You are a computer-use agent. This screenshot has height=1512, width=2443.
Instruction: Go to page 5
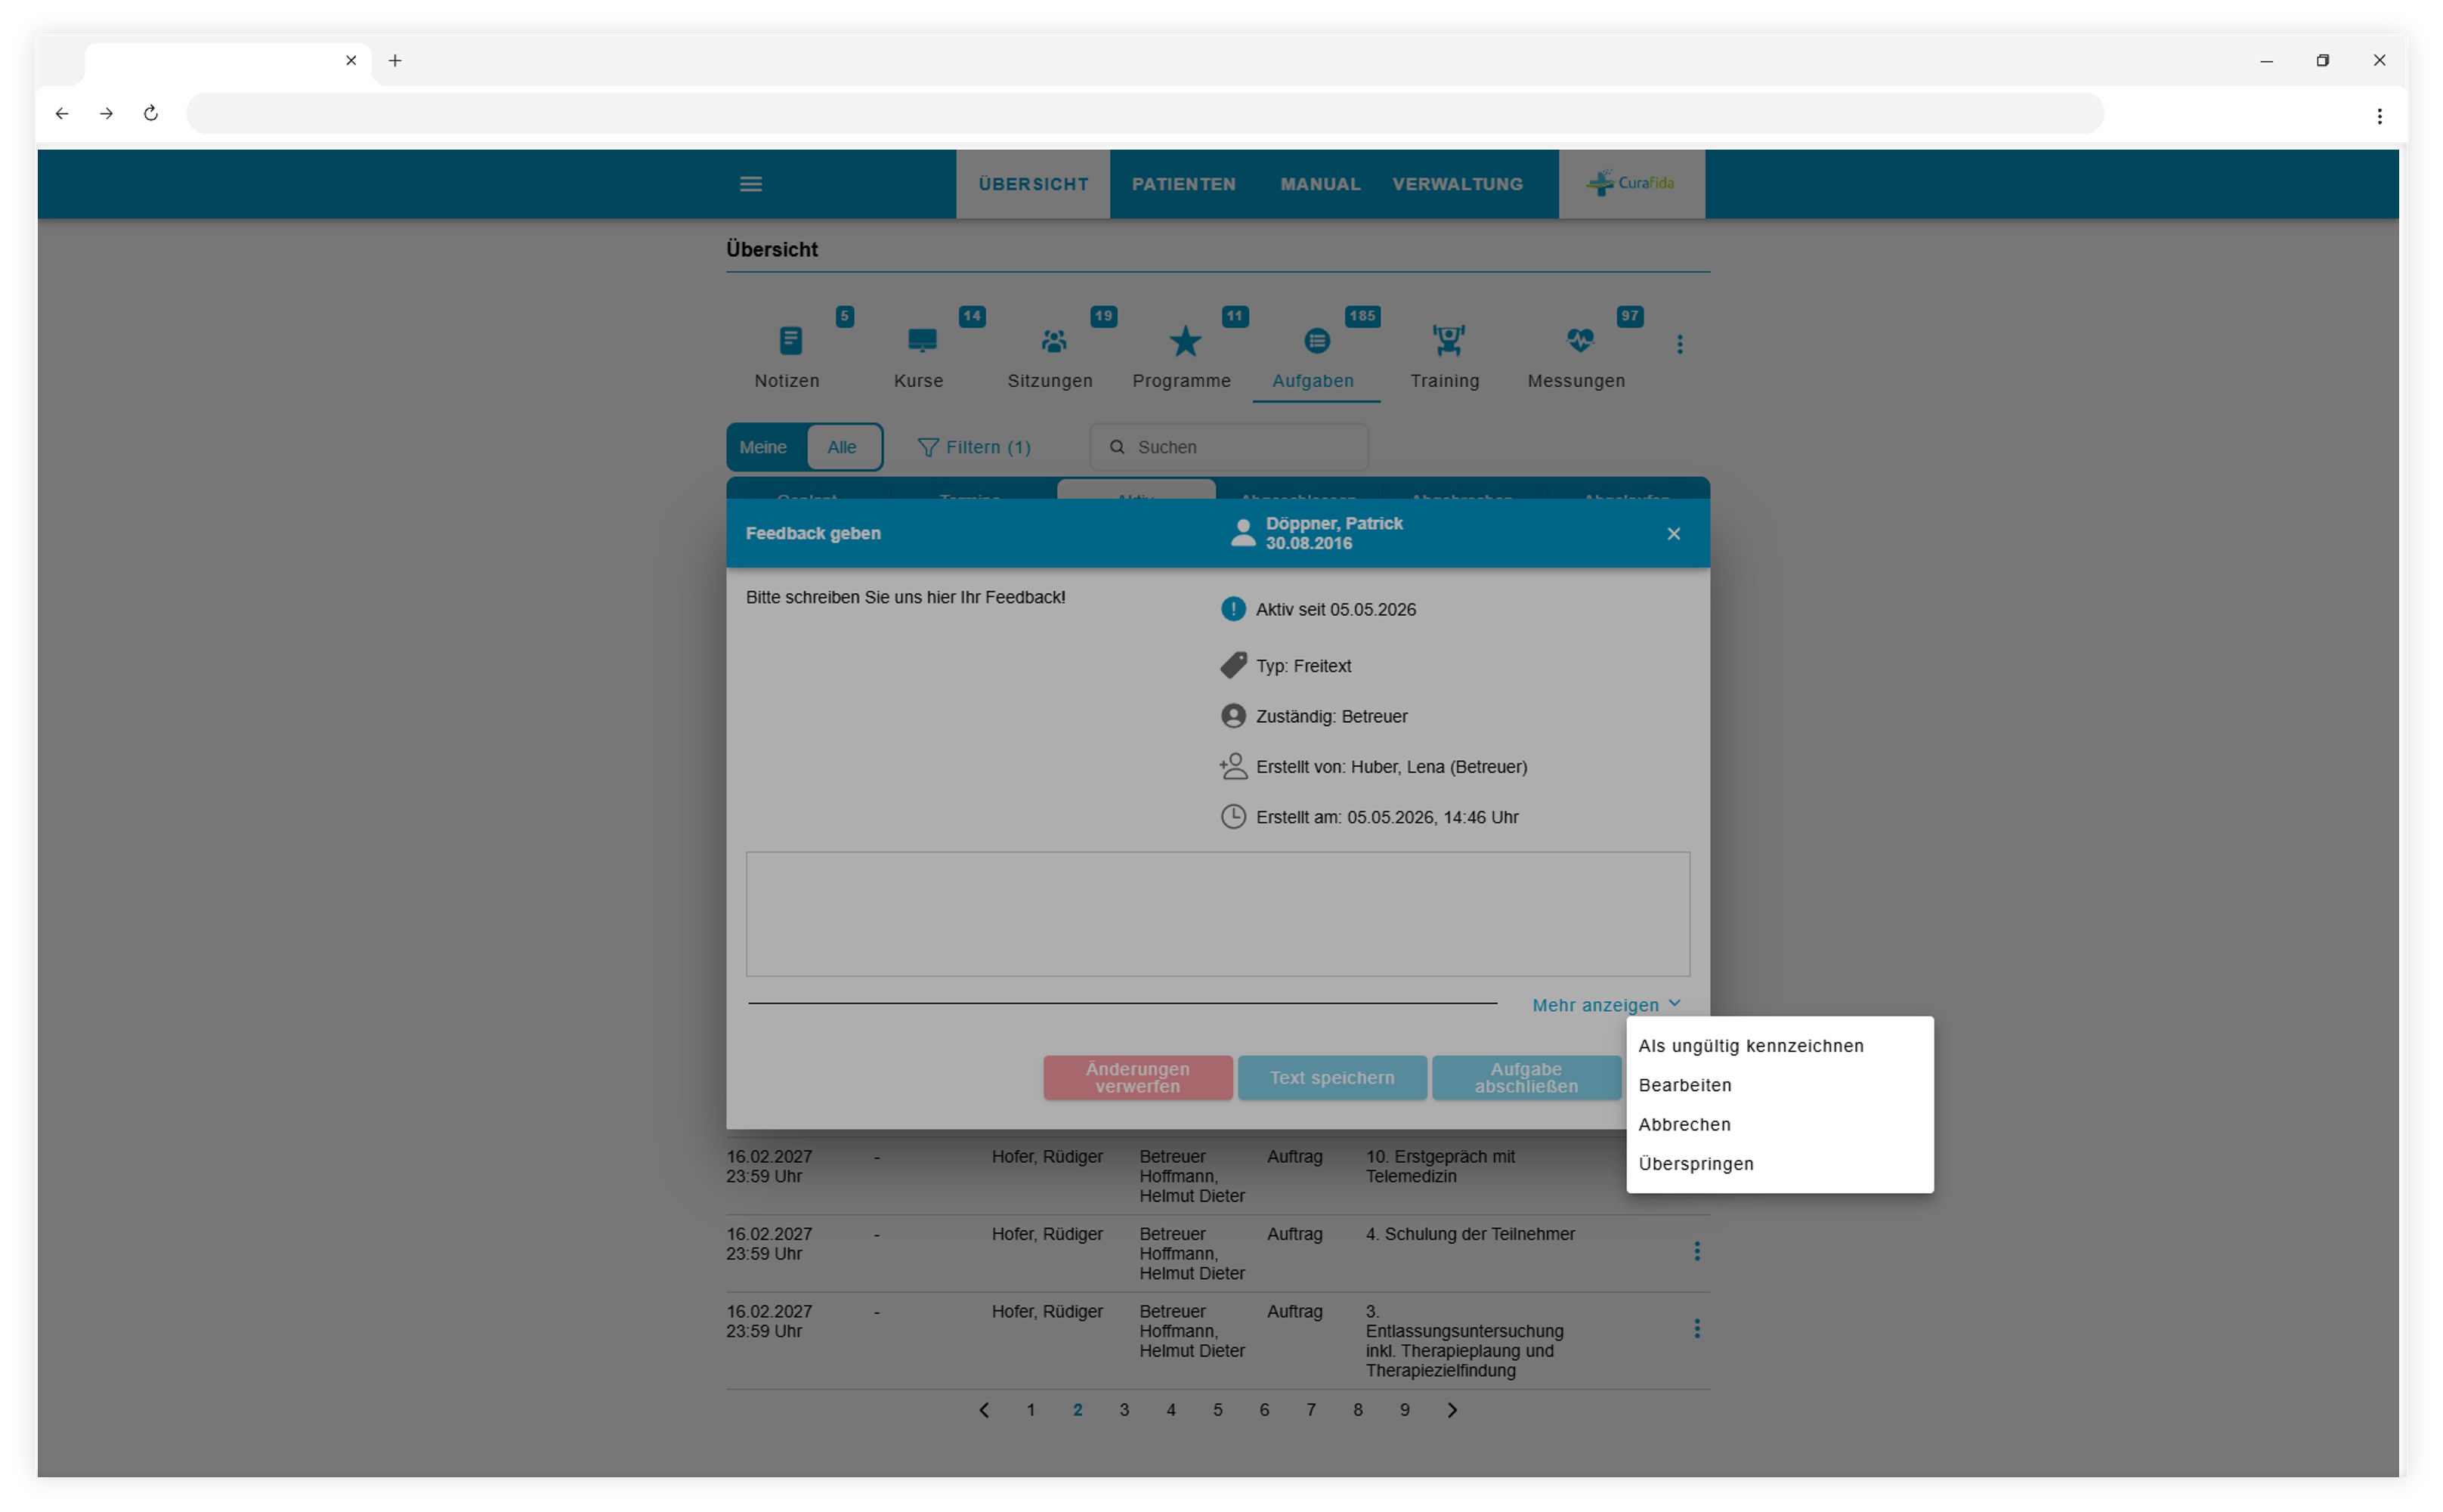(1218, 1410)
